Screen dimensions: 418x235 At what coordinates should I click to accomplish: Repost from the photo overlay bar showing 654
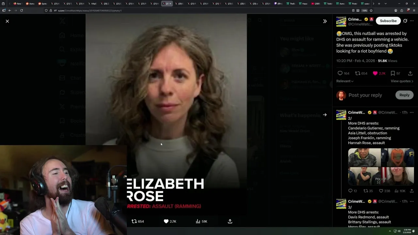coord(137,221)
